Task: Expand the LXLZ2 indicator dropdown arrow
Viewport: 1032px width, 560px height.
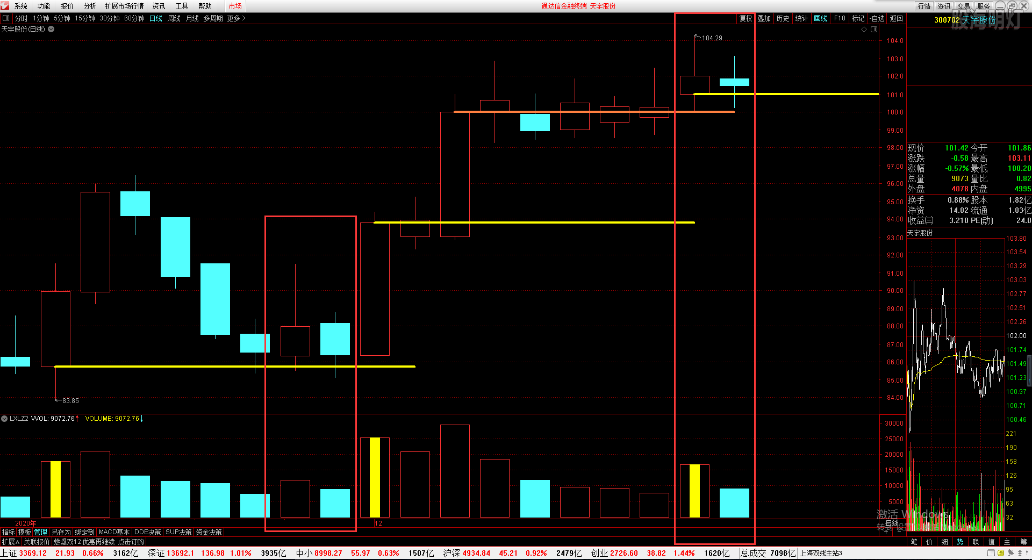Action: pyautogui.click(x=4, y=418)
